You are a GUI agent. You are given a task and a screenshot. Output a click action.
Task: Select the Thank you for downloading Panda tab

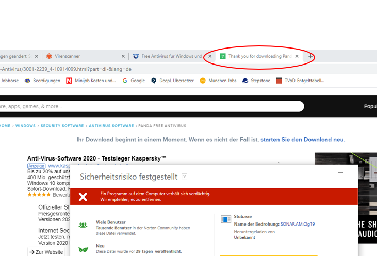pos(259,56)
